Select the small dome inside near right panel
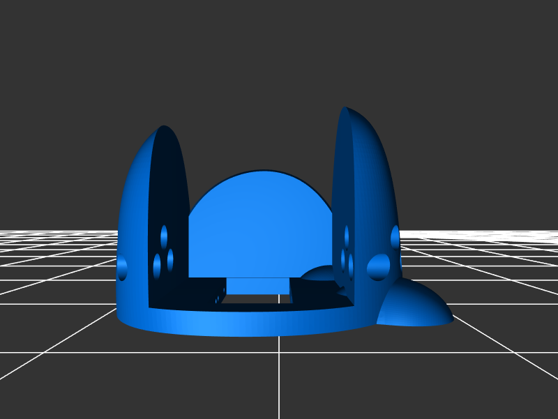 (319, 273)
